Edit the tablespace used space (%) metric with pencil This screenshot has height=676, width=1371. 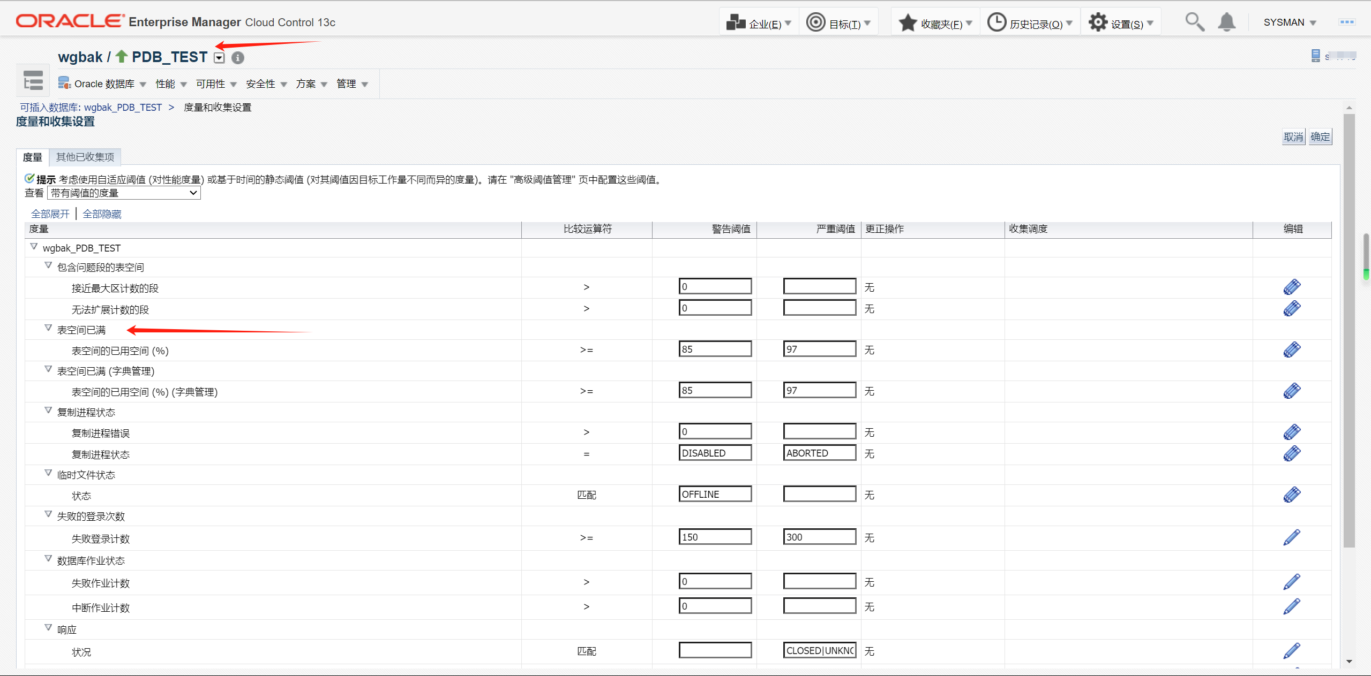1291,350
